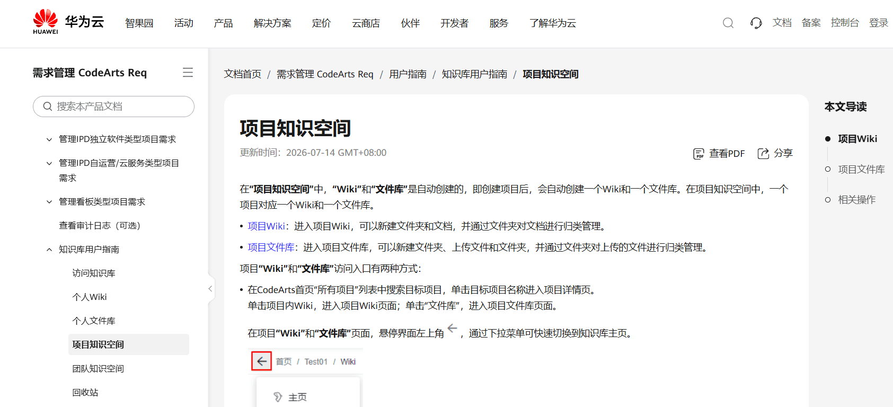Screen dimensions: 893x407
Task: Open 备案 link in top bar
Action: pyautogui.click(x=811, y=23)
